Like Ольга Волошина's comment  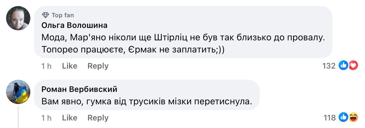(69, 66)
